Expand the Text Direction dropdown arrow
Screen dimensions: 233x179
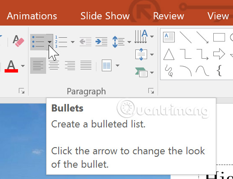coord(152,36)
